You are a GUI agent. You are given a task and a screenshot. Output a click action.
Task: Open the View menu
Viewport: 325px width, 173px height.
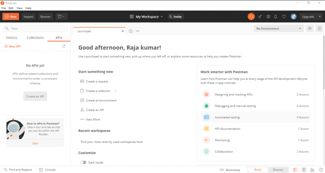click(x=19, y=8)
